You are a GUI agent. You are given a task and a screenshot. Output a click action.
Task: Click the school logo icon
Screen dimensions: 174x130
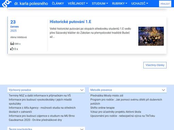pos(6,4)
